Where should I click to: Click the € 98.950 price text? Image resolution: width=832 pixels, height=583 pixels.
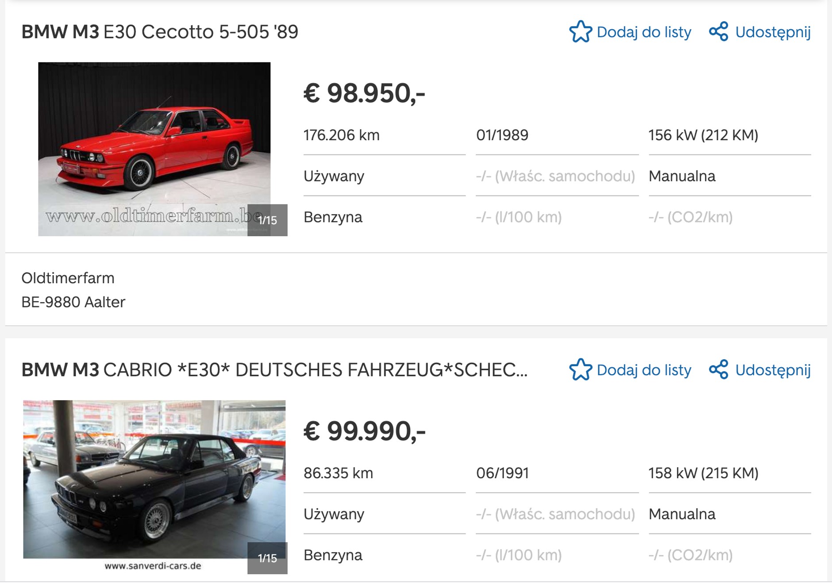[365, 94]
